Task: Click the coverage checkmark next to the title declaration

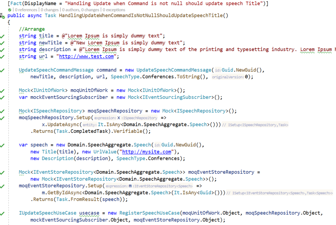Action: pos(3,36)
